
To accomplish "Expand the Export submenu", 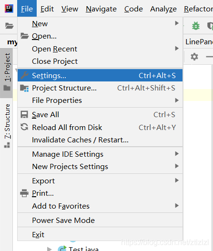I will (100, 181).
